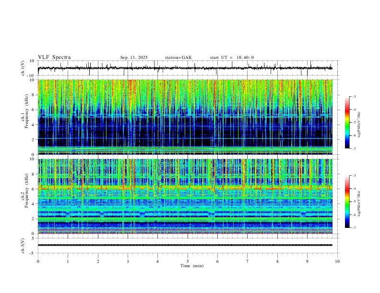Click the lower ch.2 PSD color bar
This screenshot has width=380, height=293.
pos(347,202)
